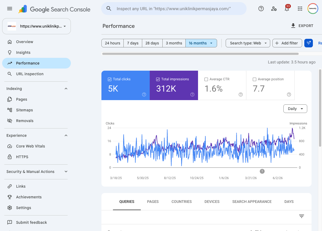Click the chart annotation marker labeled 1
The image size is (322, 231).
(262, 171)
